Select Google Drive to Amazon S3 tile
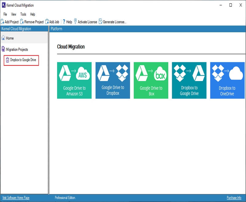The width and height of the screenshot is (246, 202). pos(74,80)
